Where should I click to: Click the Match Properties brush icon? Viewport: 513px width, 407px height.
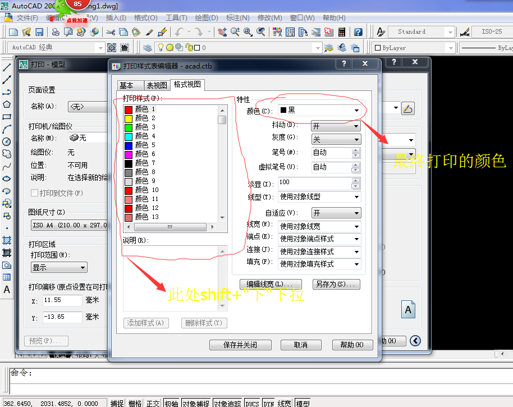coord(149,32)
